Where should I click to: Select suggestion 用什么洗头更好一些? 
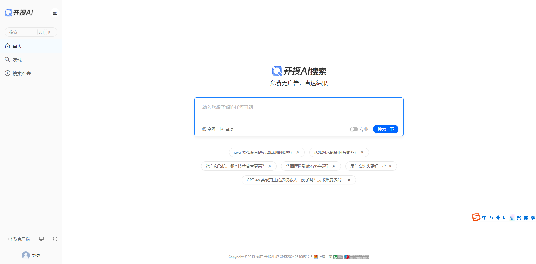pyautogui.click(x=371, y=166)
